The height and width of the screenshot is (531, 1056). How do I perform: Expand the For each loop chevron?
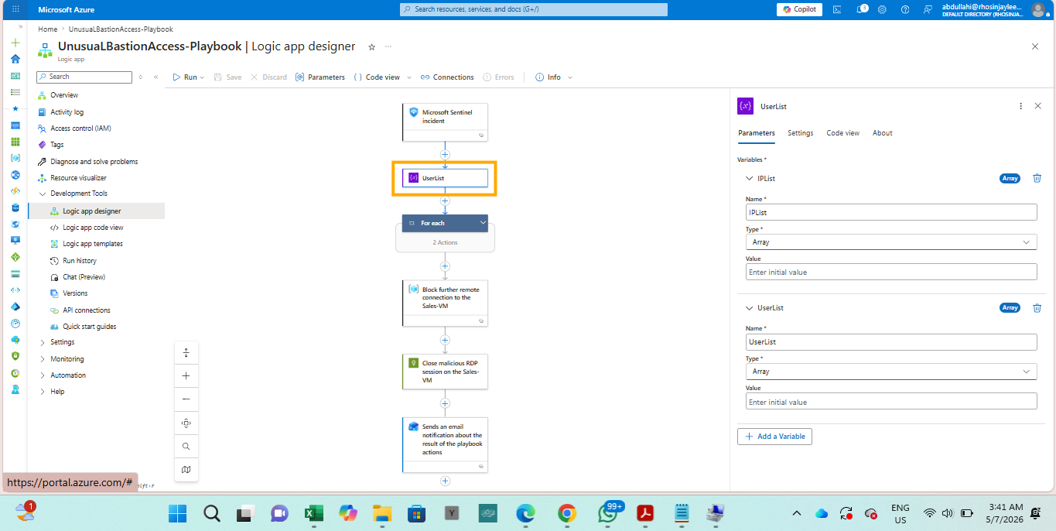483,223
